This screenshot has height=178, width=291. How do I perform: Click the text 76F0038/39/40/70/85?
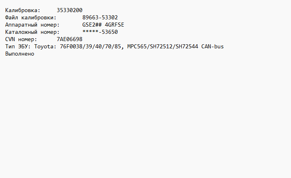tap(90, 46)
